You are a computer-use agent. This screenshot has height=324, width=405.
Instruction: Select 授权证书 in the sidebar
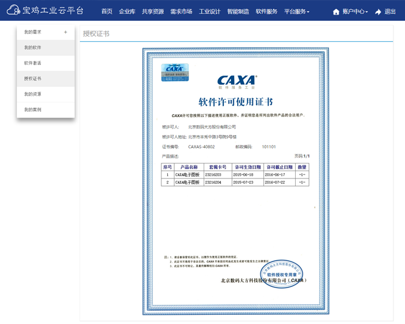pos(46,79)
